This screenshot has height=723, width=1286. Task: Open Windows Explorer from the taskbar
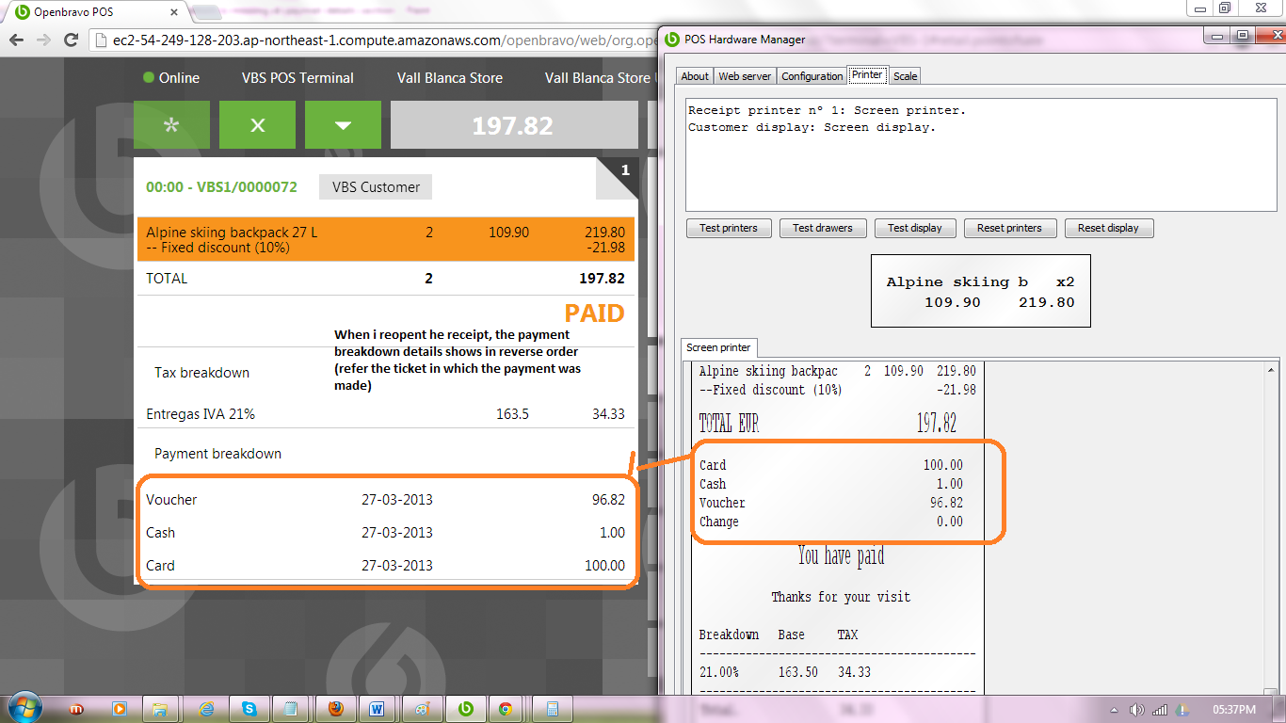pyautogui.click(x=160, y=709)
